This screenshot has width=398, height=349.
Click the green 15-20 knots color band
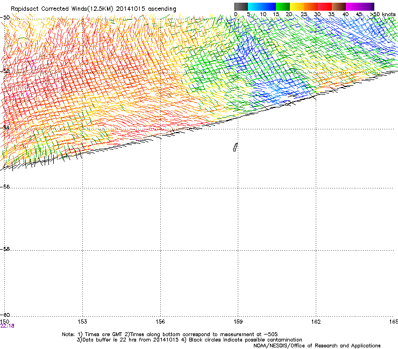(283, 6)
